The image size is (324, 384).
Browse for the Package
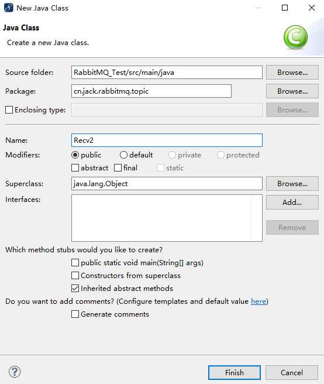pyautogui.click(x=292, y=91)
